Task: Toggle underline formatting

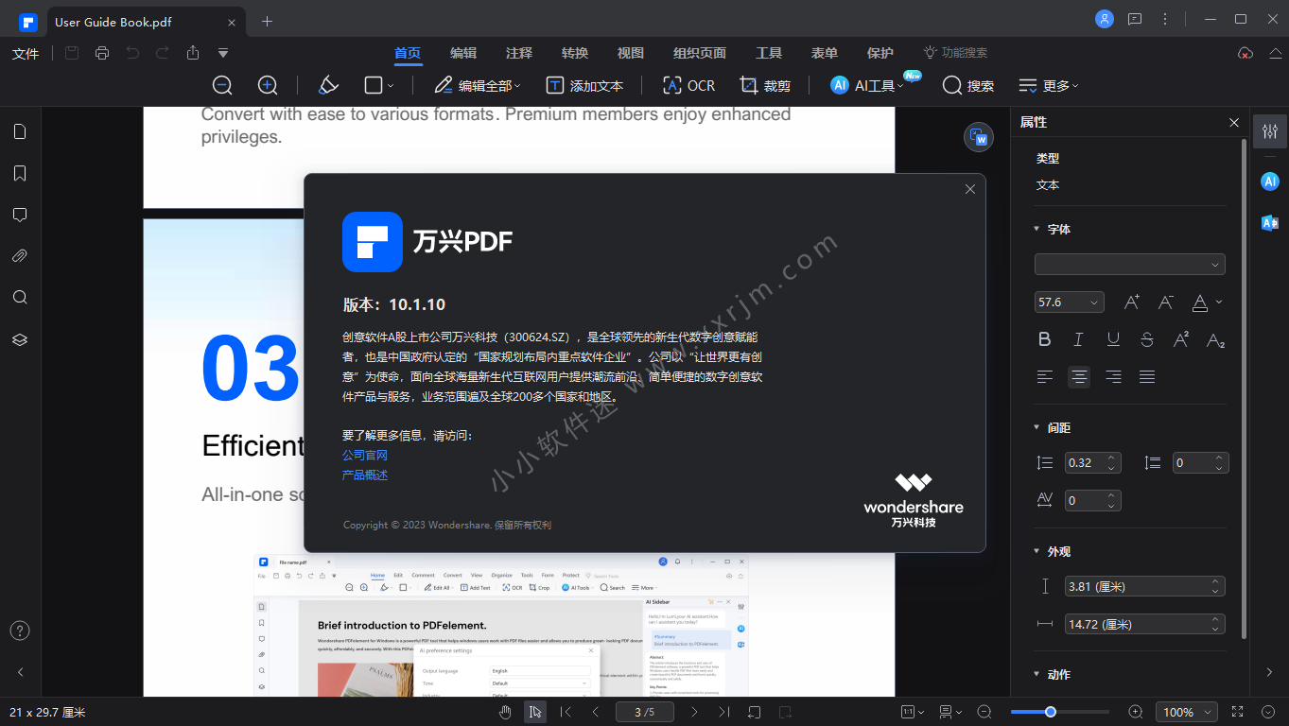Action: 1113,339
